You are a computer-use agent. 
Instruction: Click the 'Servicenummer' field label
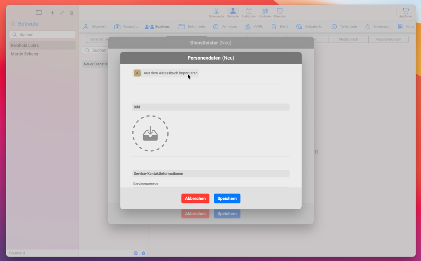tap(146, 184)
